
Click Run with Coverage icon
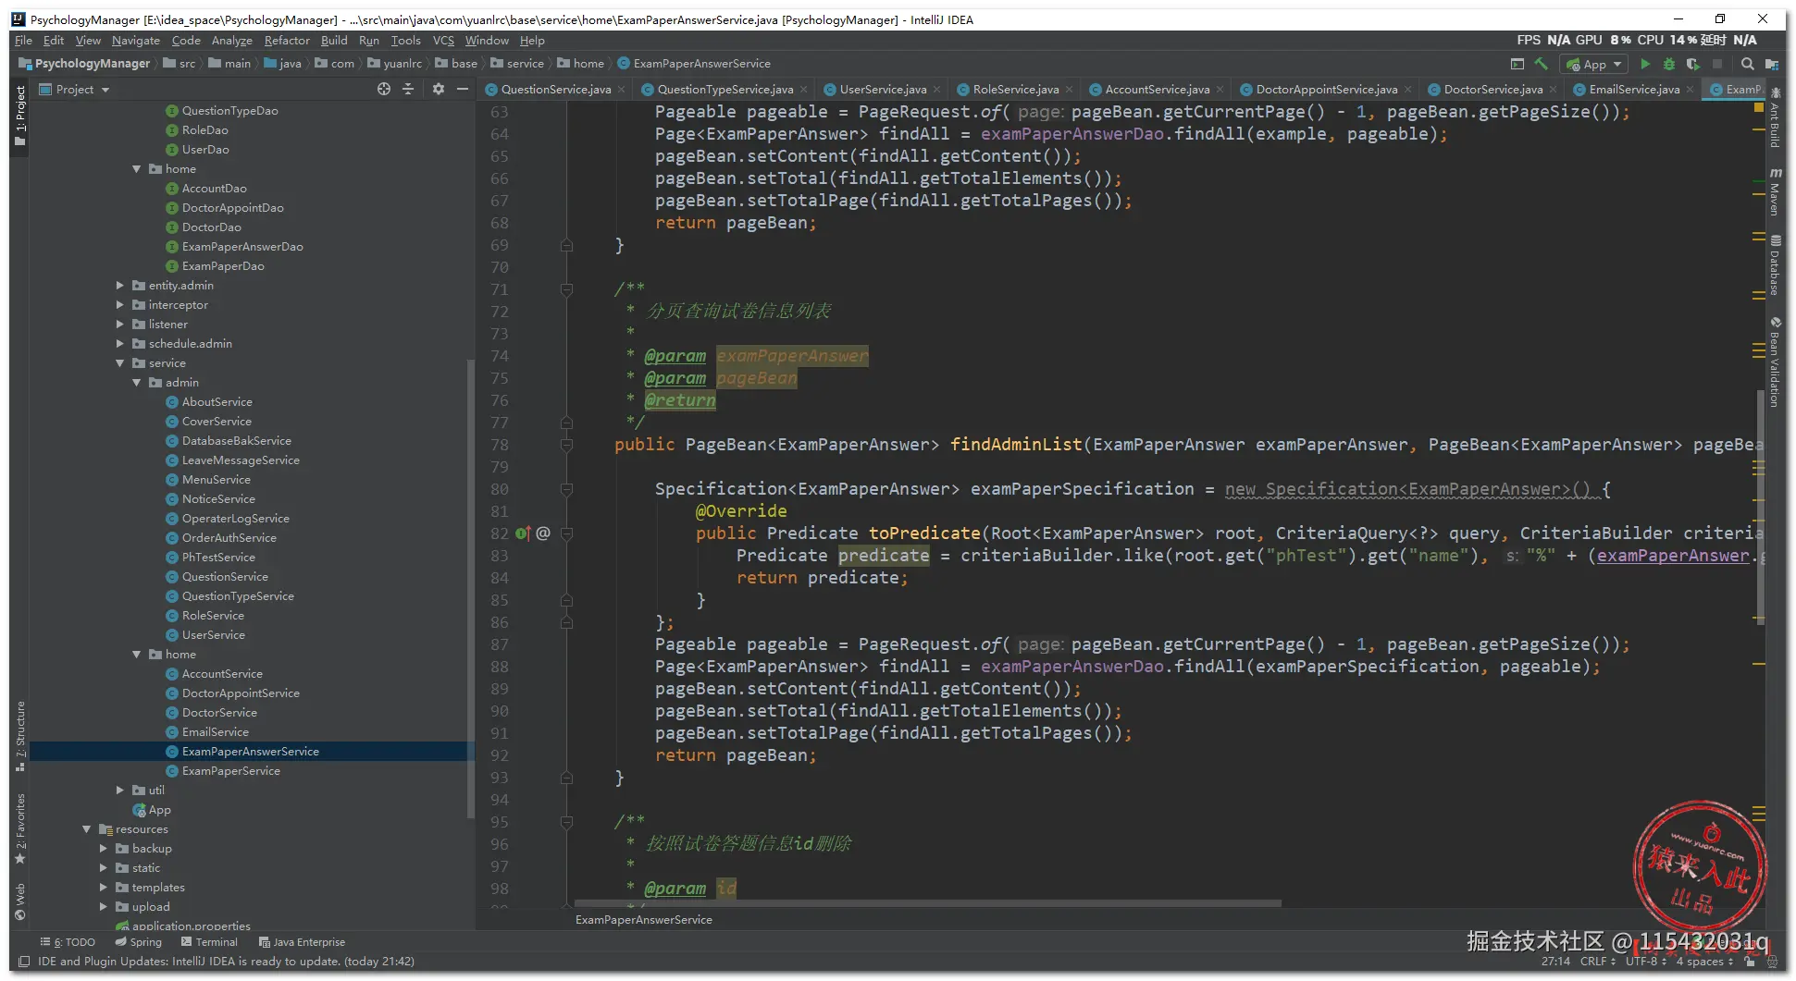[1692, 65]
